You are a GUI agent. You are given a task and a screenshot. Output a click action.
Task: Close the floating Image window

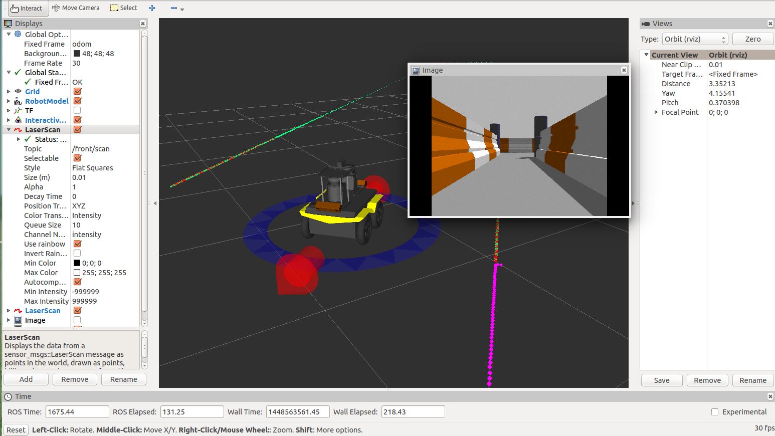tap(624, 70)
